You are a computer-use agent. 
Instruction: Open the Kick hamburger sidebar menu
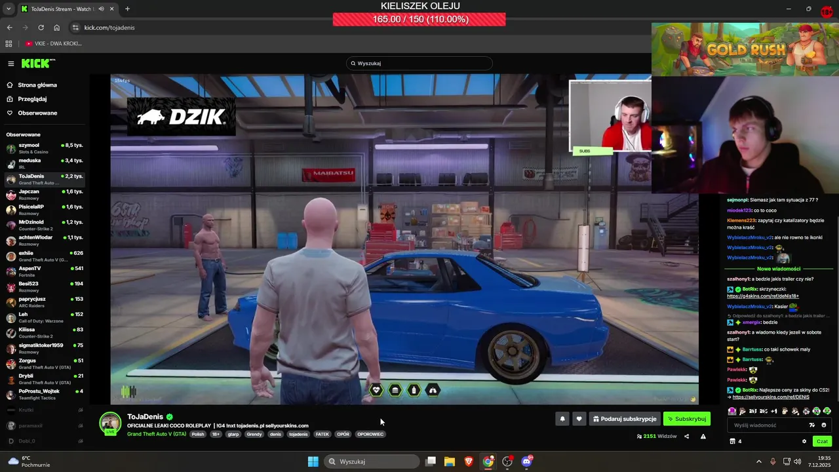click(x=11, y=64)
